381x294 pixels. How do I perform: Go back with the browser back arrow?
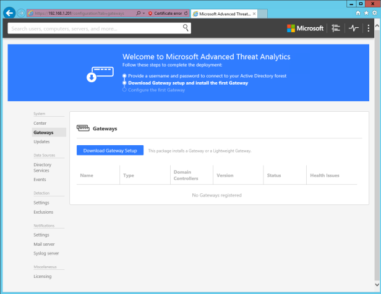(x=9, y=13)
